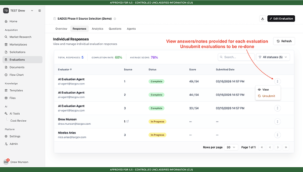Click In Progress badge for Nicolas Arias
303x172 pixels.
coord(157,135)
